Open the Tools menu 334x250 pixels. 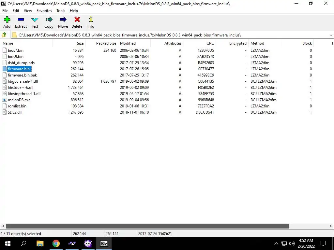(x=61, y=11)
